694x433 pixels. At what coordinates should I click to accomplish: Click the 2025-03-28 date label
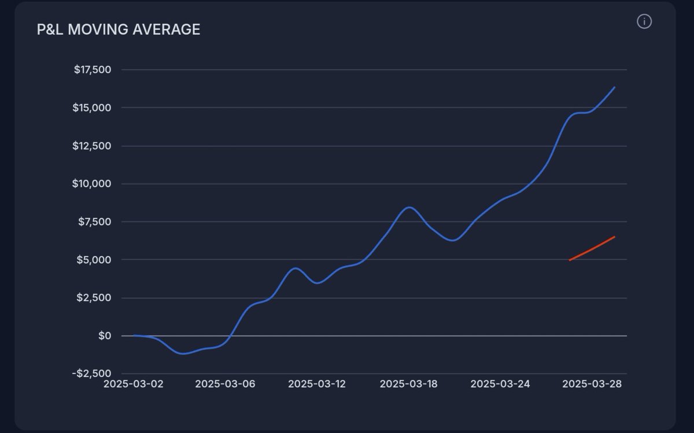click(592, 384)
